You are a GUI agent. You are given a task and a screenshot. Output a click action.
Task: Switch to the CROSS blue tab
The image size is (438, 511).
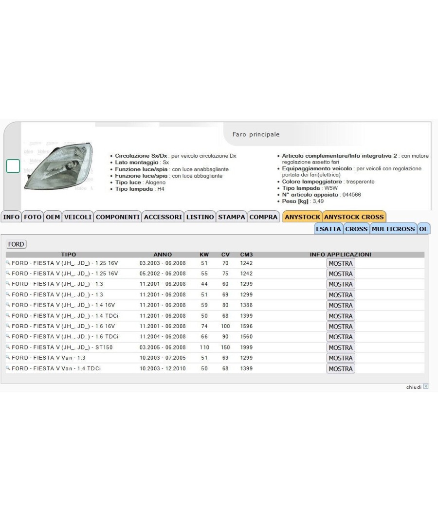click(356, 229)
